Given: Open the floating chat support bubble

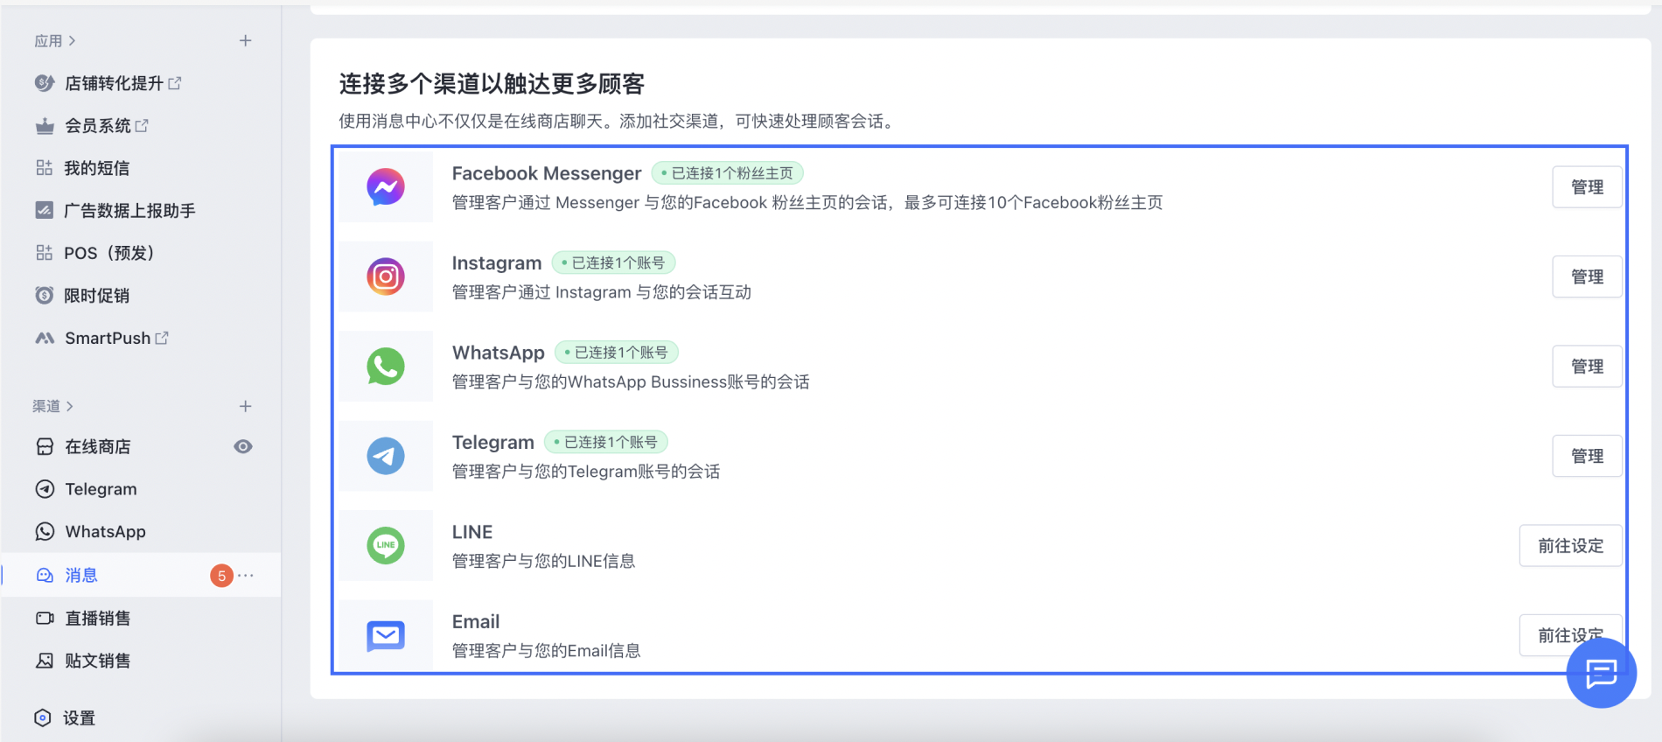Looking at the screenshot, I should 1601,673.
